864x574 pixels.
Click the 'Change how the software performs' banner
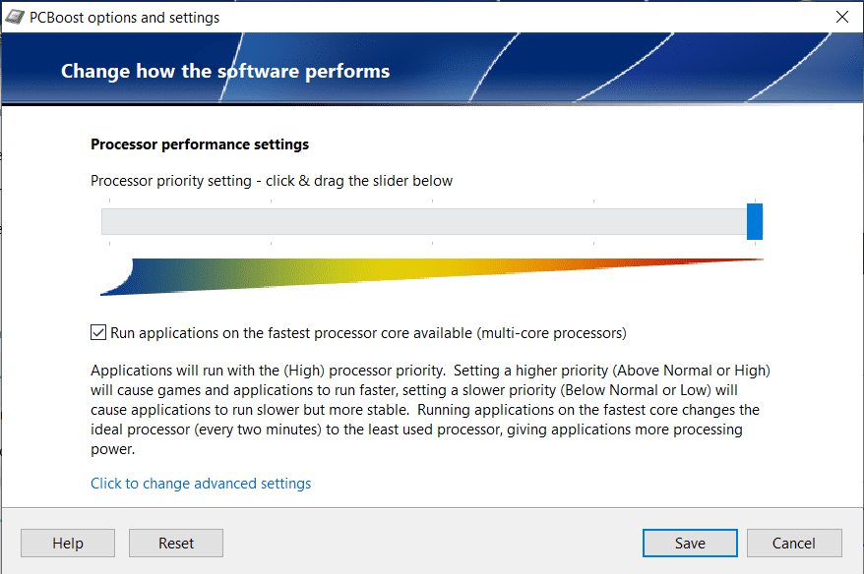coord(225,71)
